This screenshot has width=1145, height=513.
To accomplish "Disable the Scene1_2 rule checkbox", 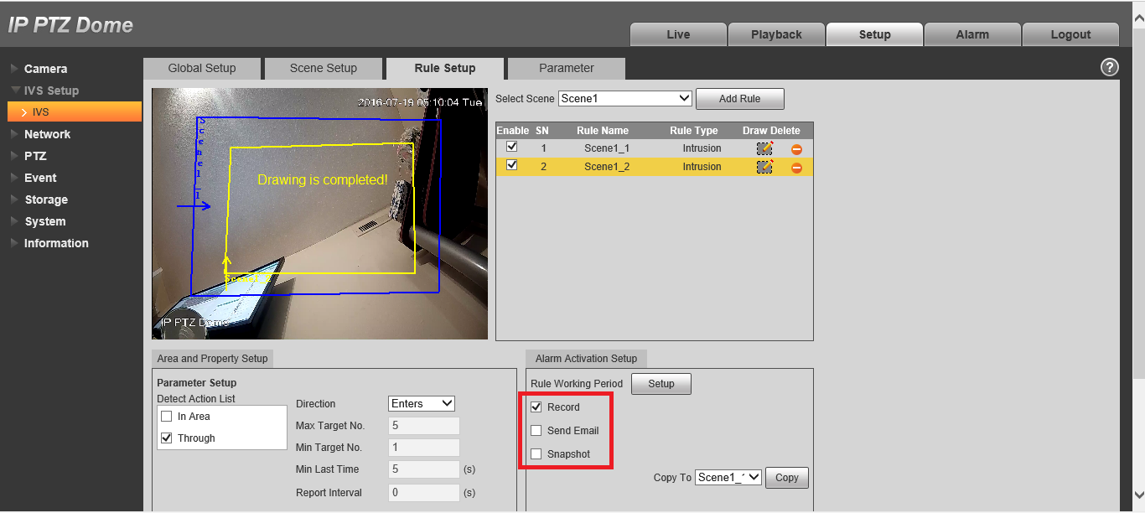I will [x=512, y=165].
